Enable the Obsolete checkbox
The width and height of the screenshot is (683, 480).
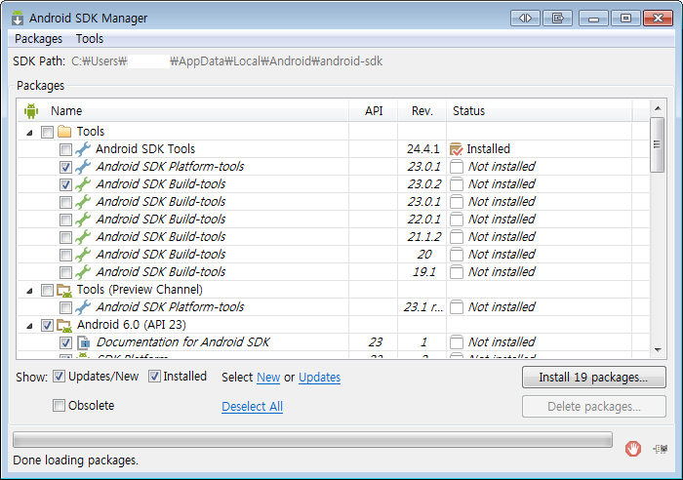pyautogui.click(x=59, y=406)
